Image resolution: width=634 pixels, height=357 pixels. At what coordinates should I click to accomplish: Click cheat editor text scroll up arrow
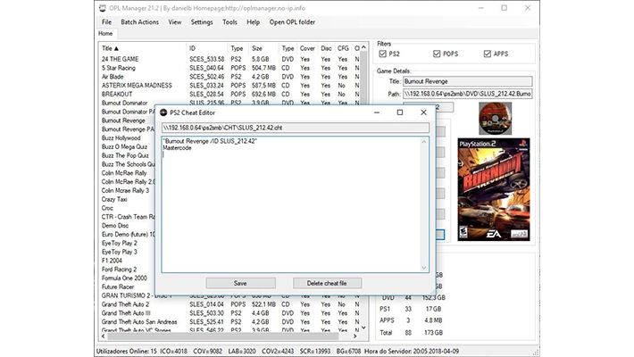pyautogui.click(x=424, y=142)
